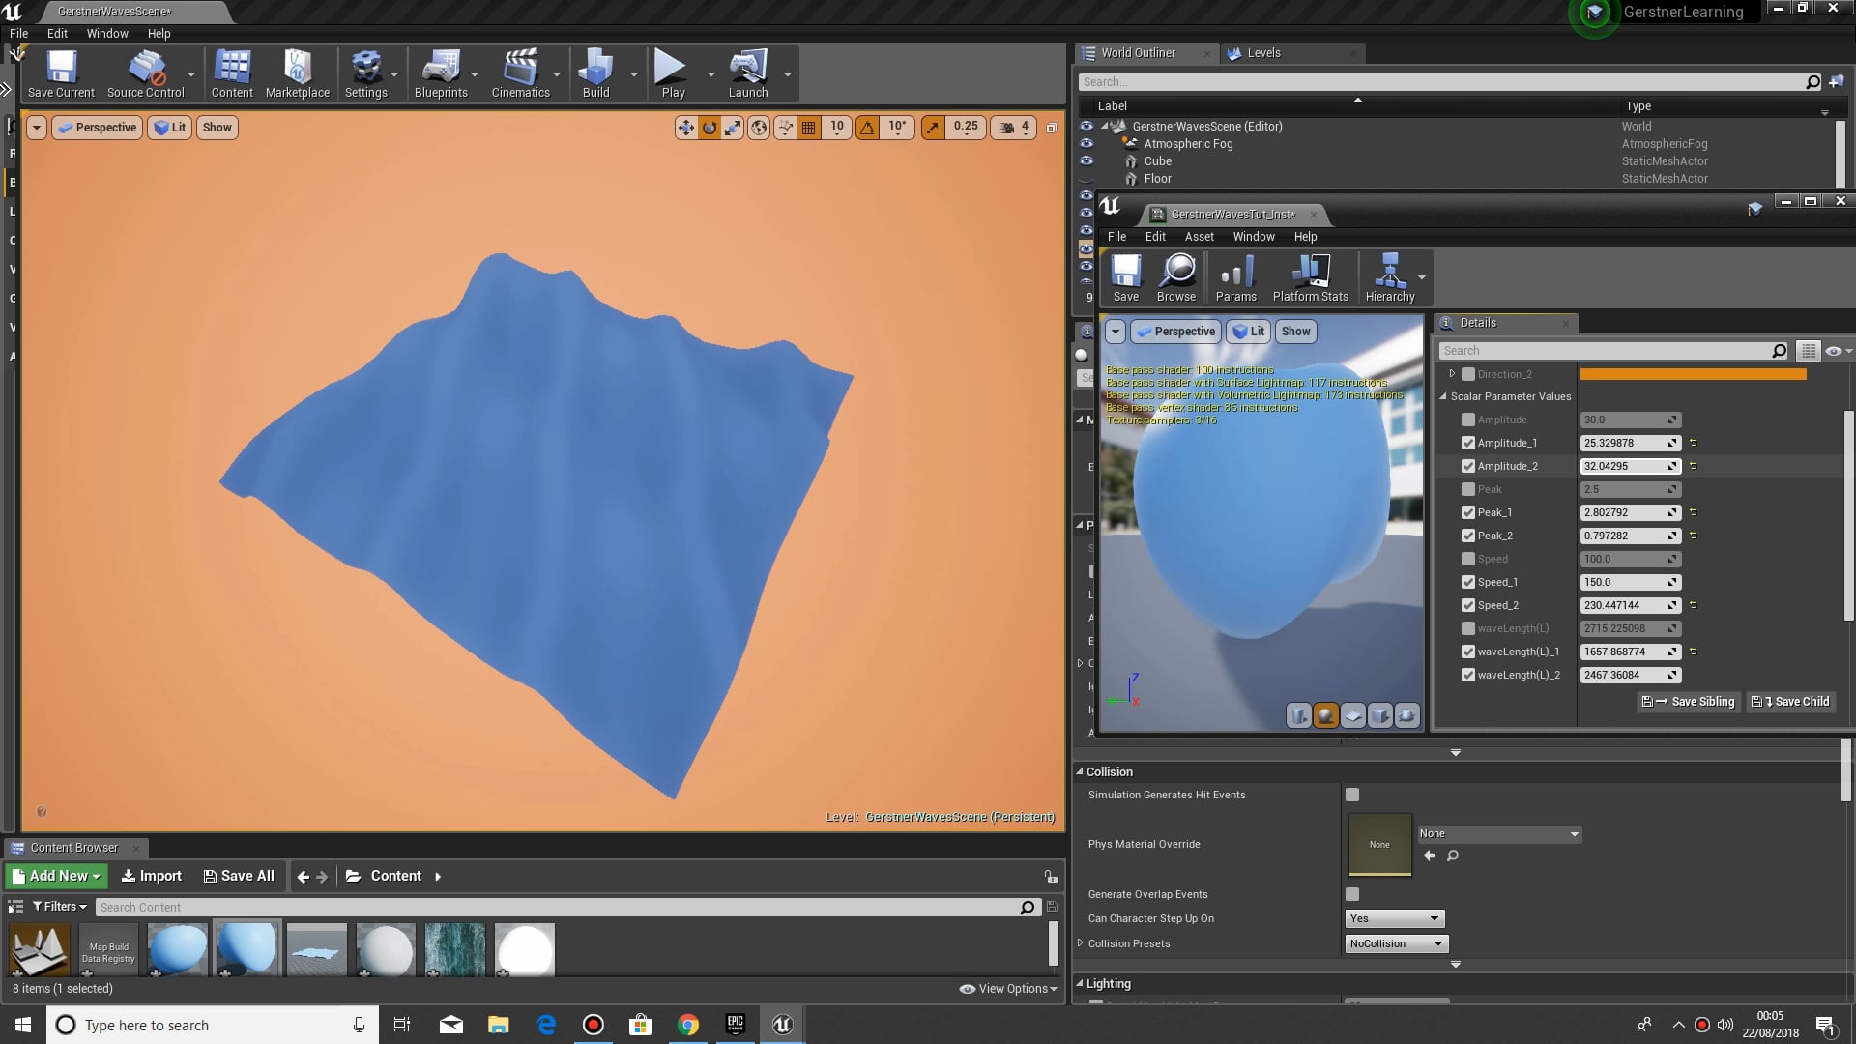This screenshot has height=1044, width=1856.
Task: Switch preview mesh to cylinder shape
Action: coord(1298,715)
